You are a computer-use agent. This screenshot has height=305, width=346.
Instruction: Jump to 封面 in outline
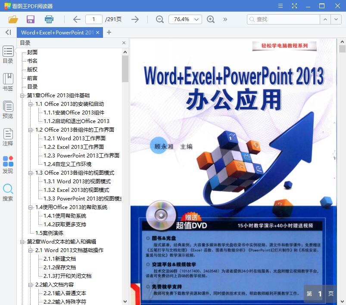[x=32, y=52]
